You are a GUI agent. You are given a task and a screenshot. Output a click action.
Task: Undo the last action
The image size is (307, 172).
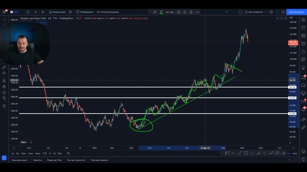[x=226, y=12]
